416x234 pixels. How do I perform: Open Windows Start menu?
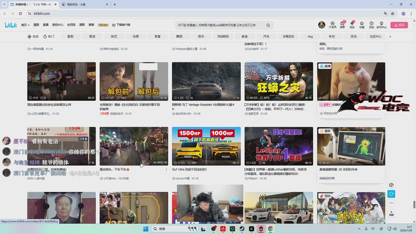click(146, 229)
